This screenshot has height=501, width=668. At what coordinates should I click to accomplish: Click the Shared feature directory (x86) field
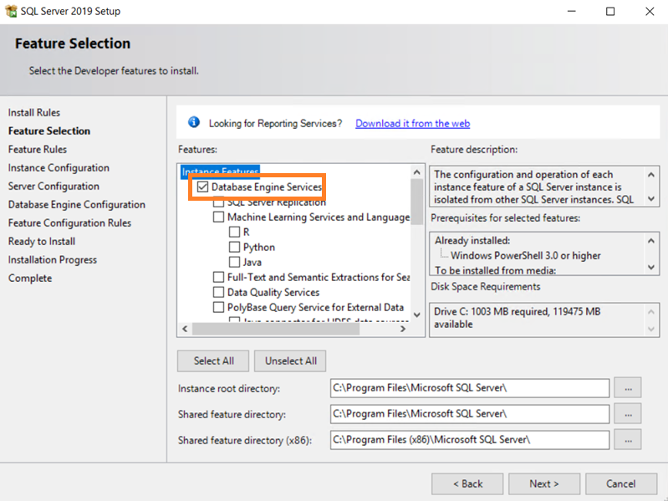point(470,440)
